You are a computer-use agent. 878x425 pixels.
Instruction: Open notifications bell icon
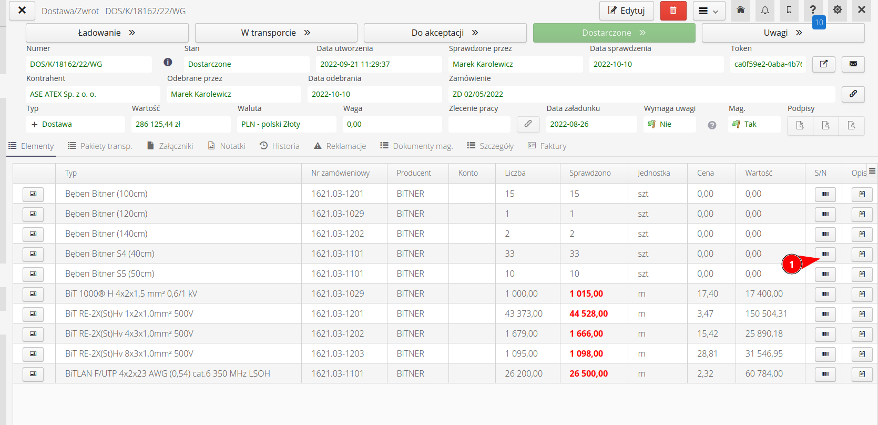click(x=765, y=10)
